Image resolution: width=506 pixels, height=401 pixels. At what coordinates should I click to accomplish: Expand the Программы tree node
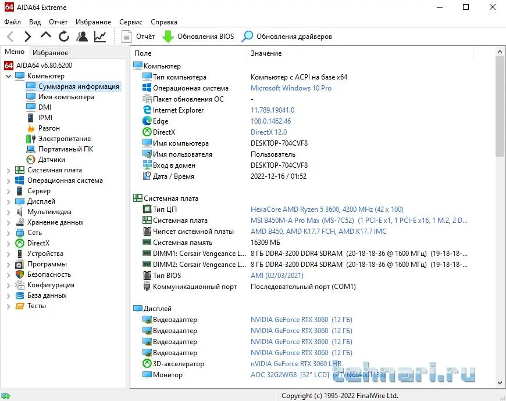point(8,265)
